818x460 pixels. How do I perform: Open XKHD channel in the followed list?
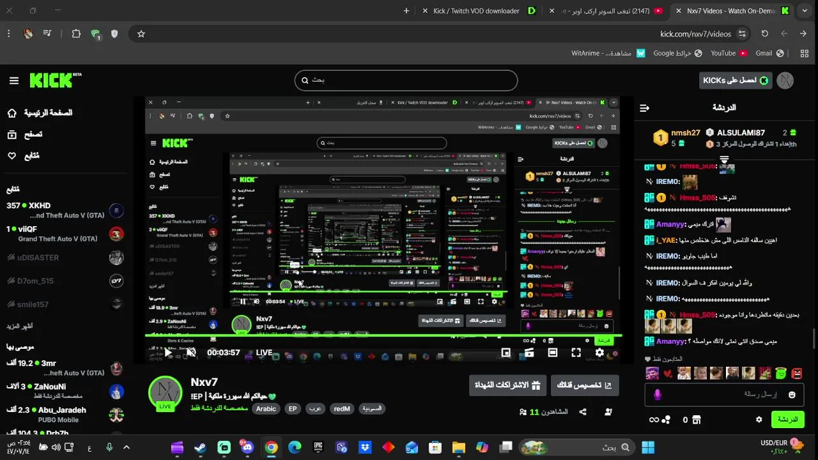pos(64,210)
